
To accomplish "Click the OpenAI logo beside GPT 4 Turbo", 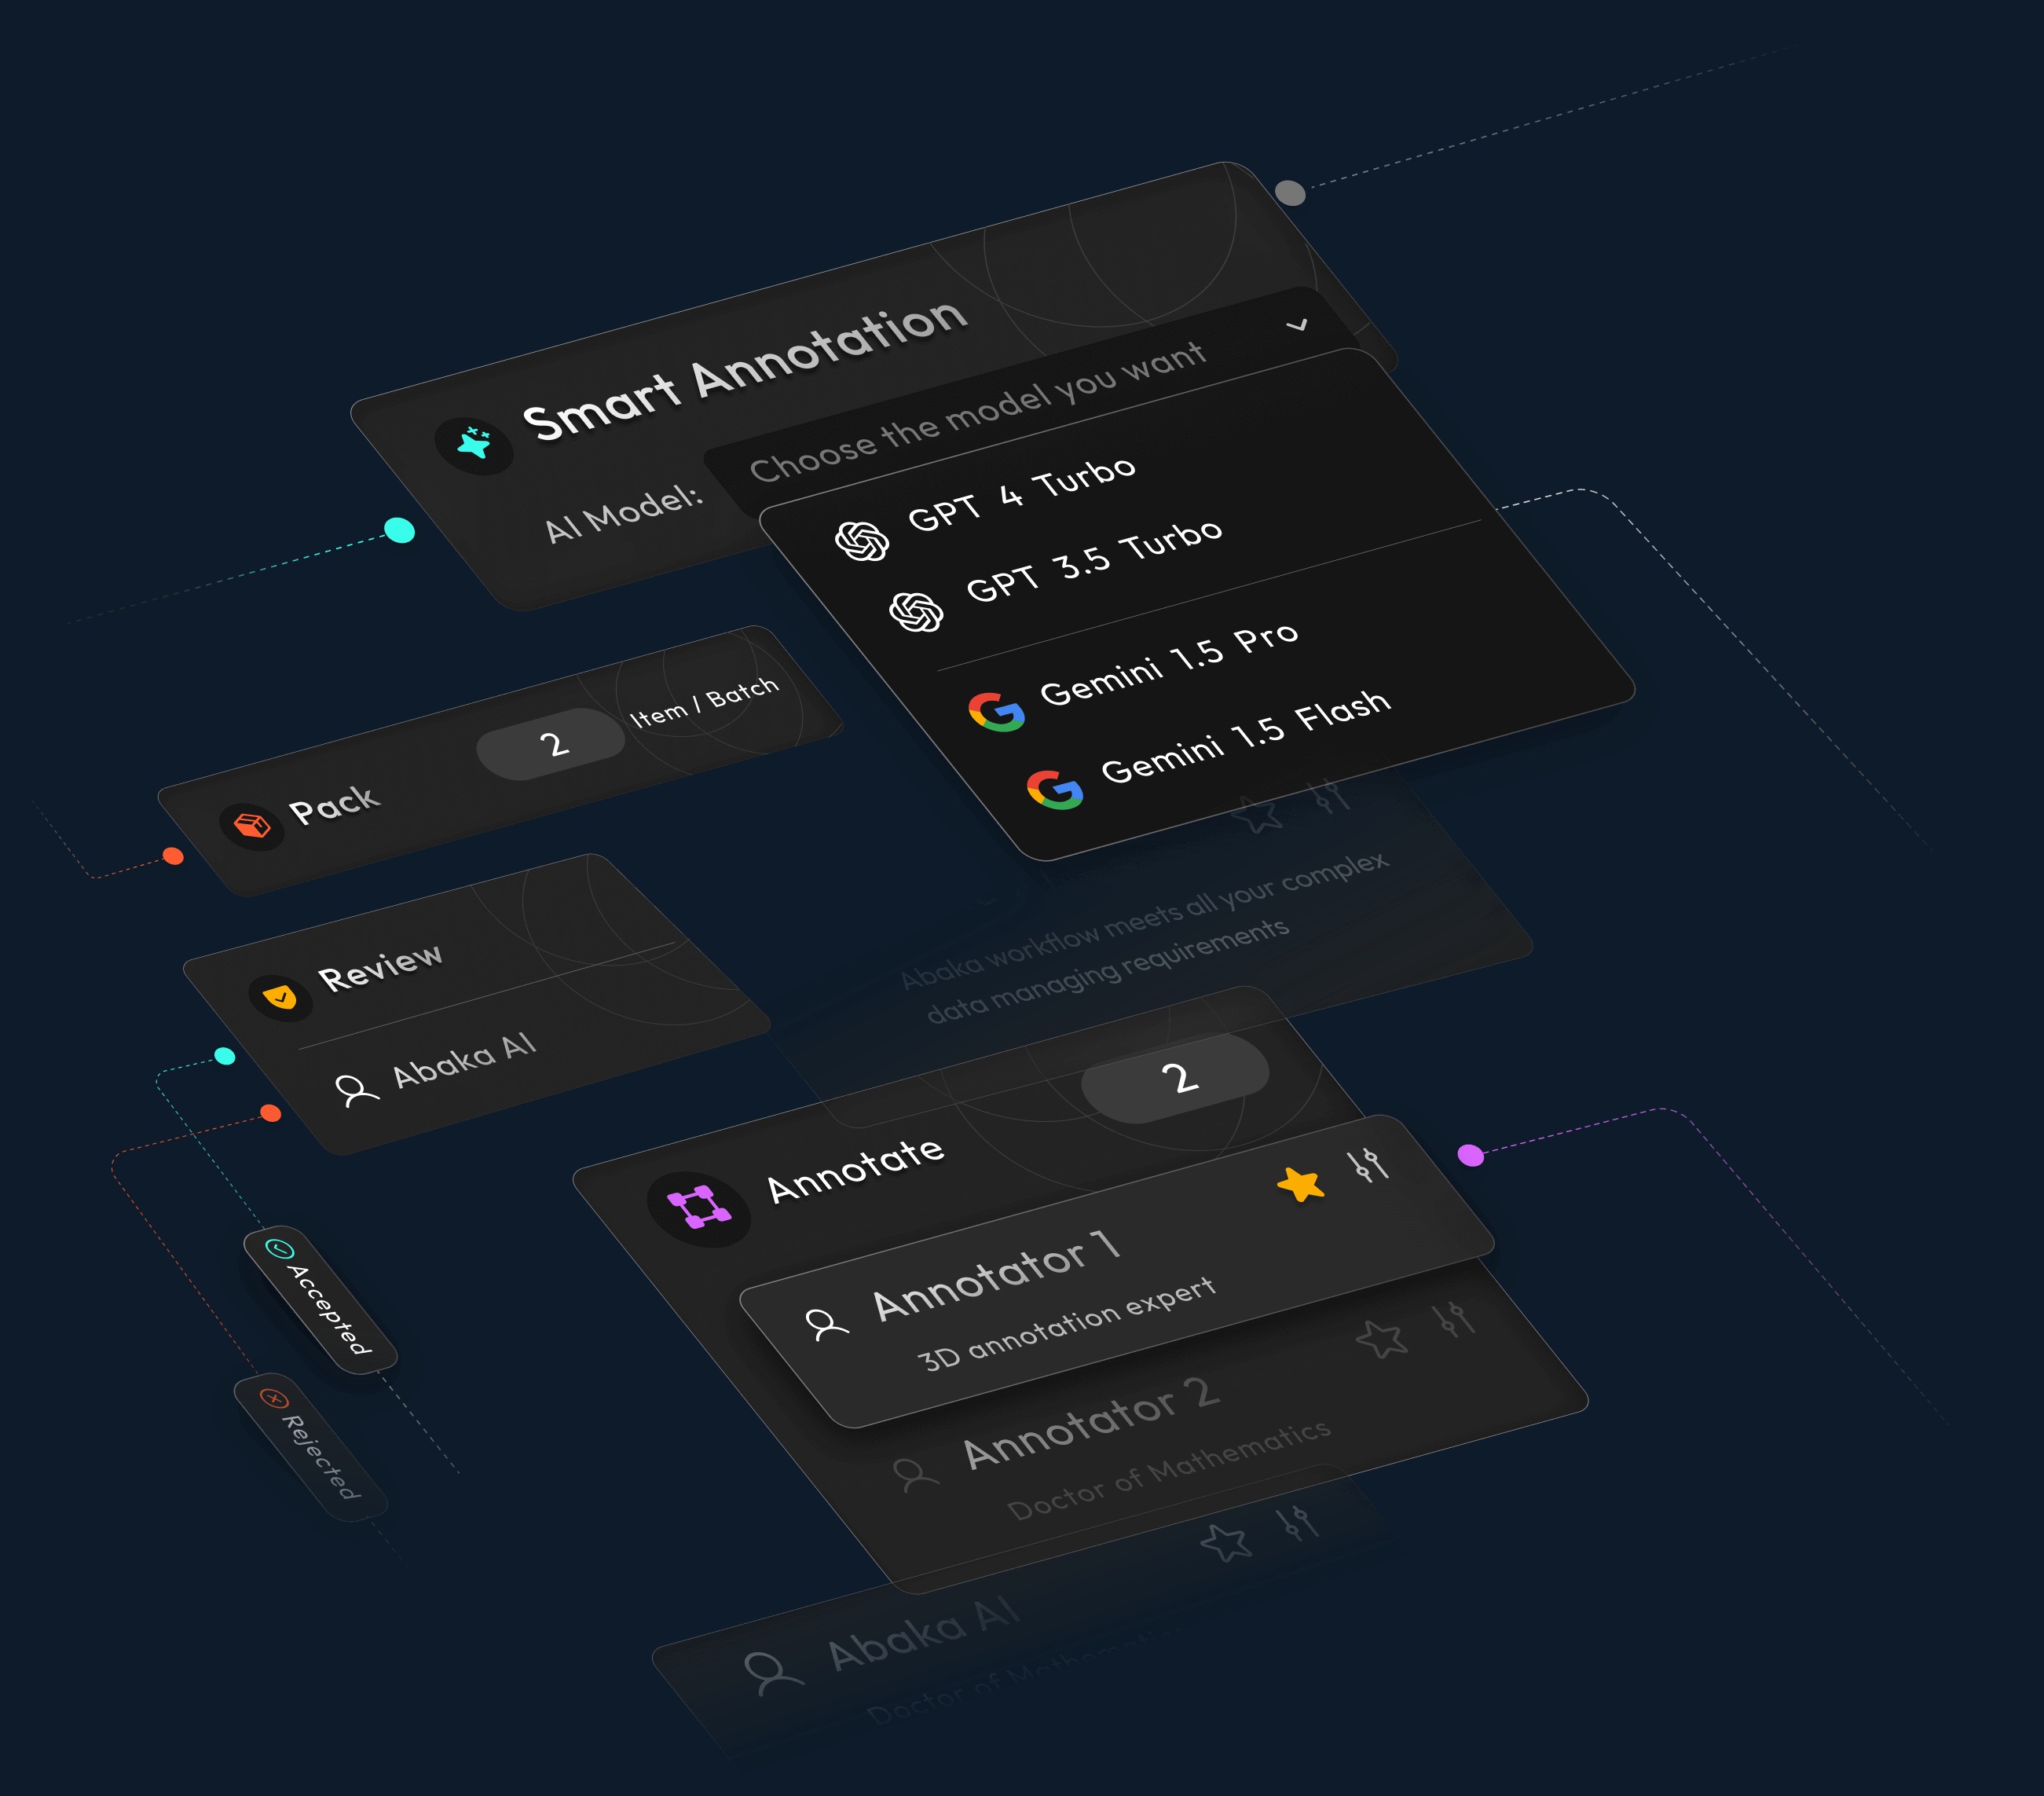I will pyautogui.click(x=862, y=541).
